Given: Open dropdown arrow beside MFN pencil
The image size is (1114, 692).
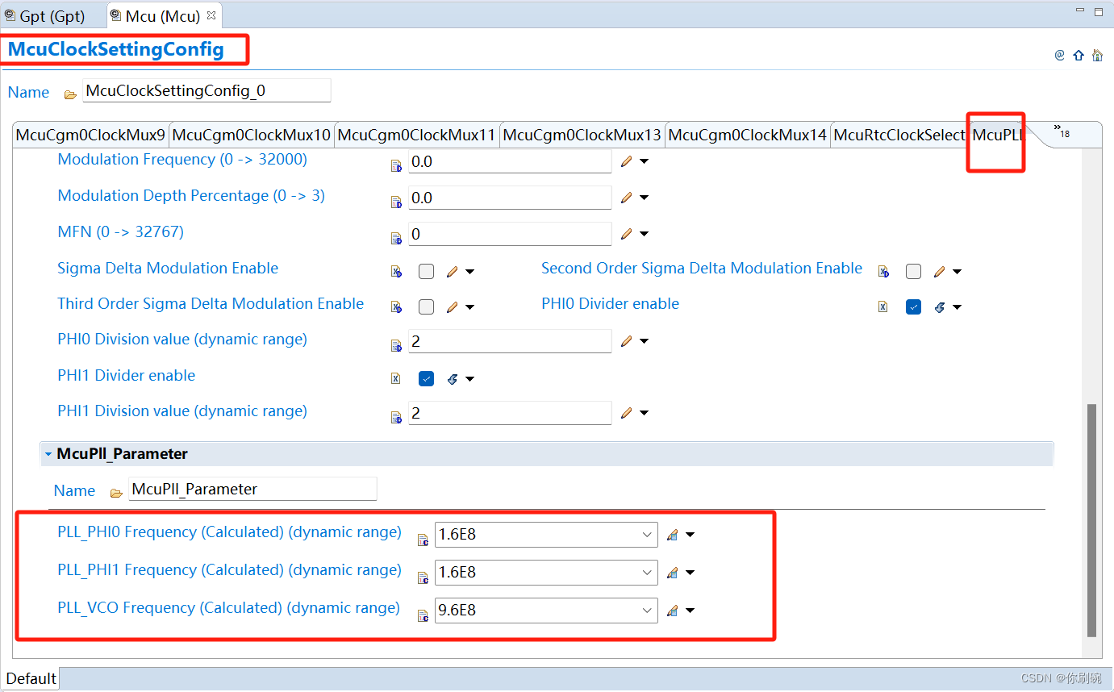Looking at the screenshot, I should pos(644,235).
